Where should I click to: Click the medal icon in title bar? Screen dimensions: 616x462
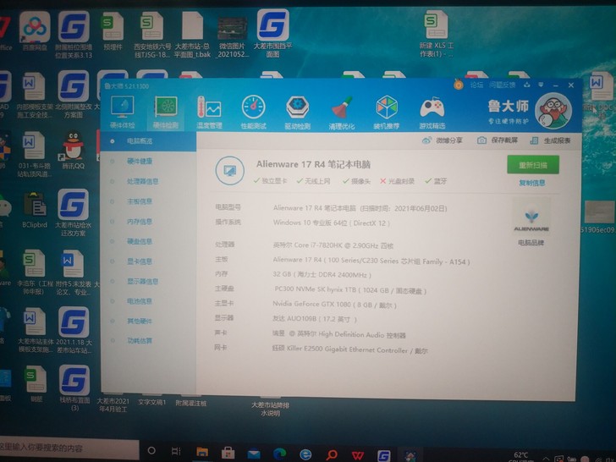tap(458, 85)
